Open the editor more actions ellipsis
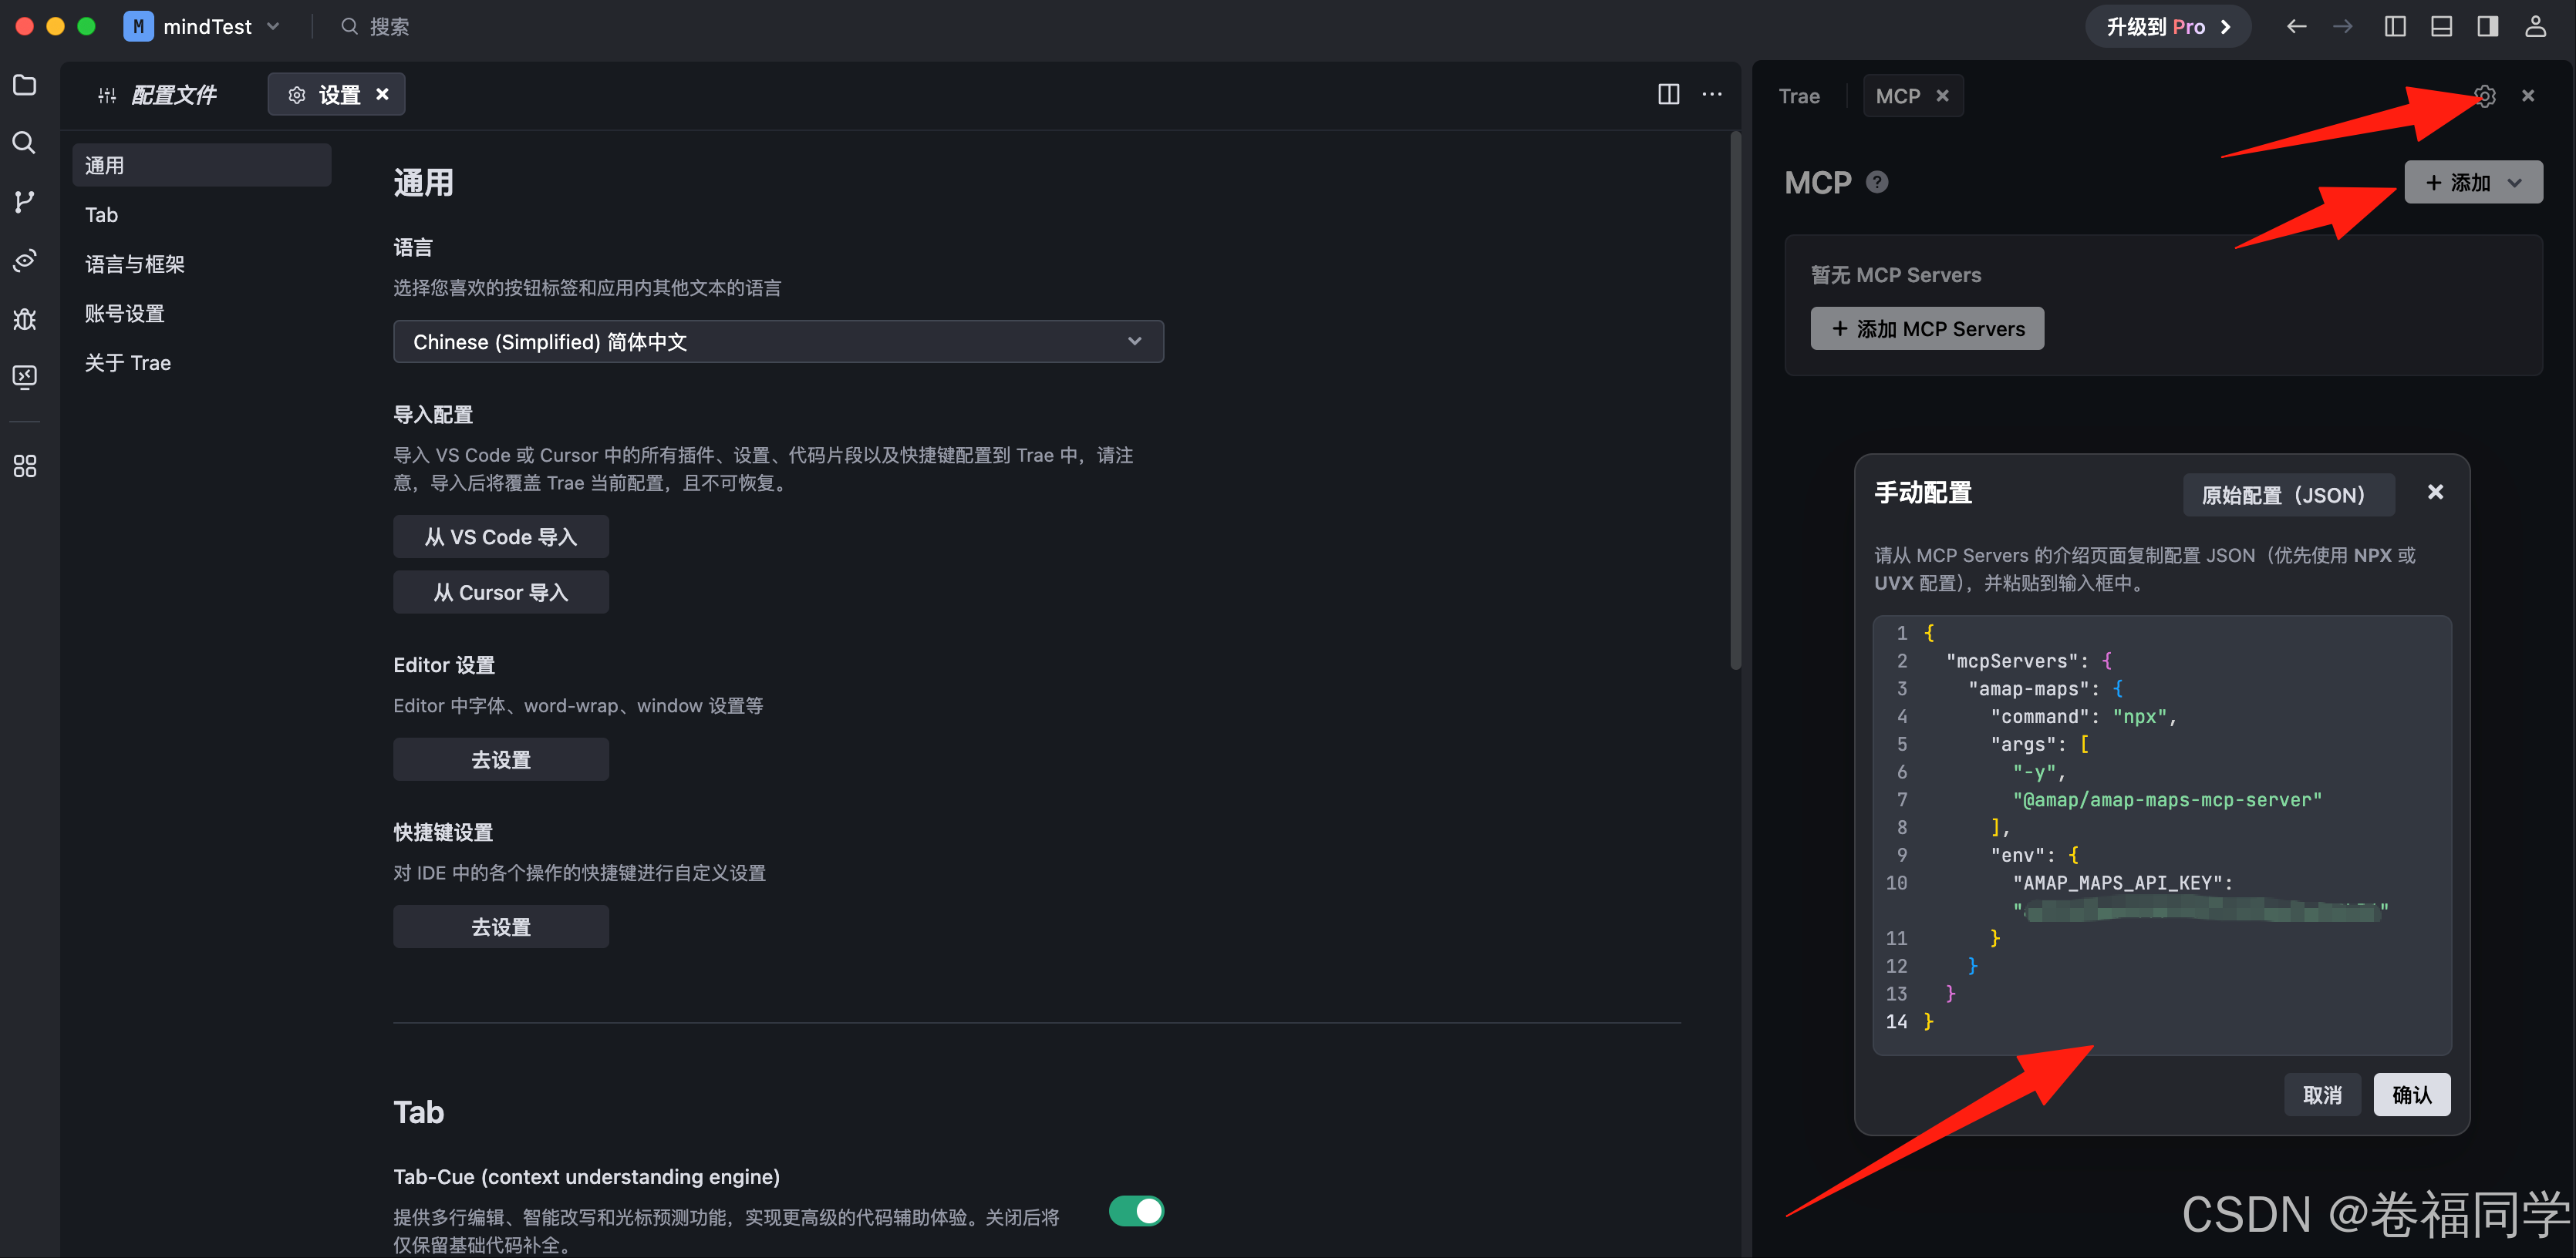2576x1258 pixels. tap(1712, 94)
